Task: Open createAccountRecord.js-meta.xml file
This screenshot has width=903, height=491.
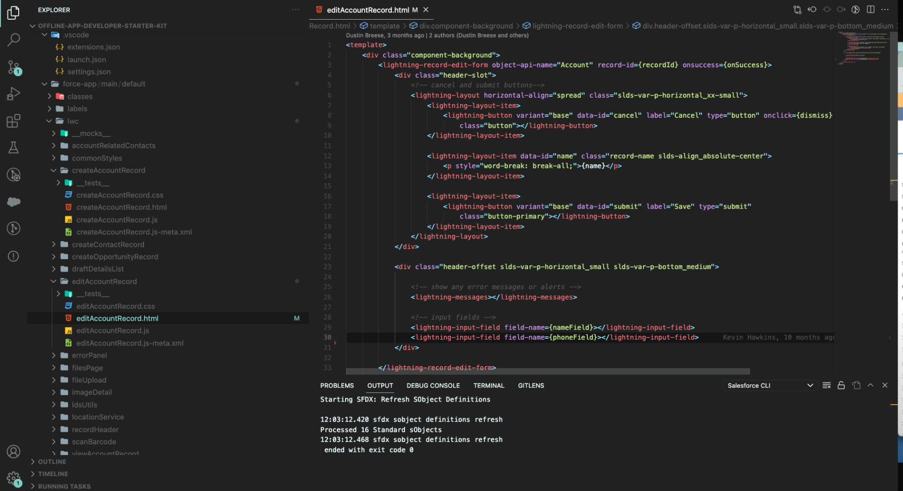Action: [x=134, y=232]
